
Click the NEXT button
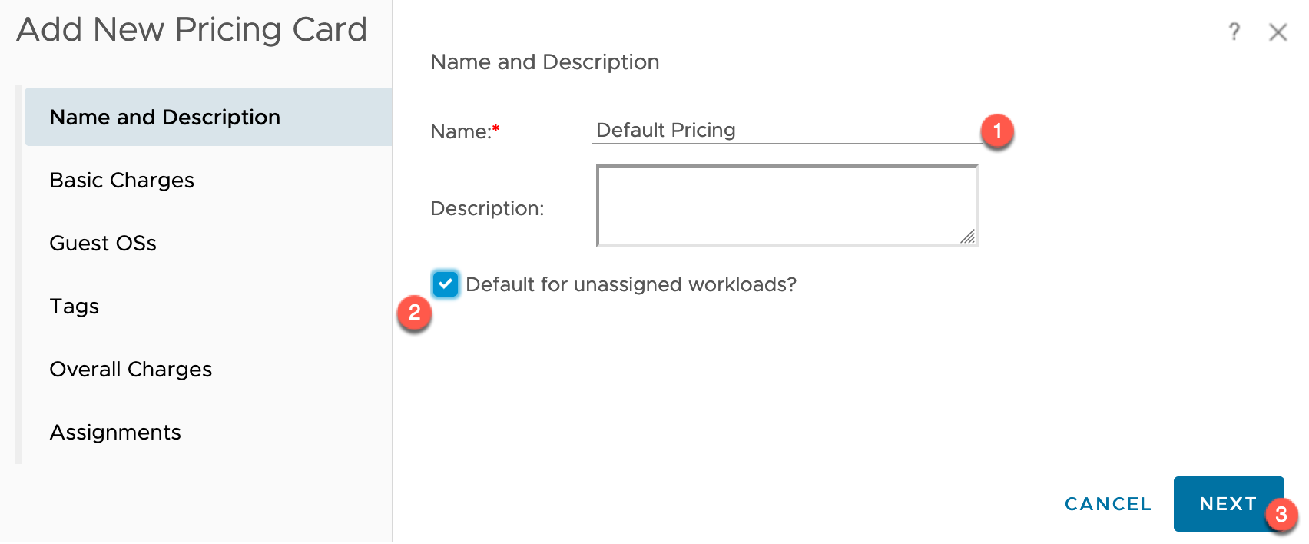[1228, 504]
